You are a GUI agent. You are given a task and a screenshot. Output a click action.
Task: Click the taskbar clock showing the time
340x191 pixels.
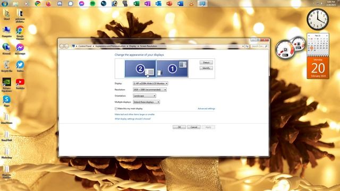pyautogui.click(x=331, y=3)
